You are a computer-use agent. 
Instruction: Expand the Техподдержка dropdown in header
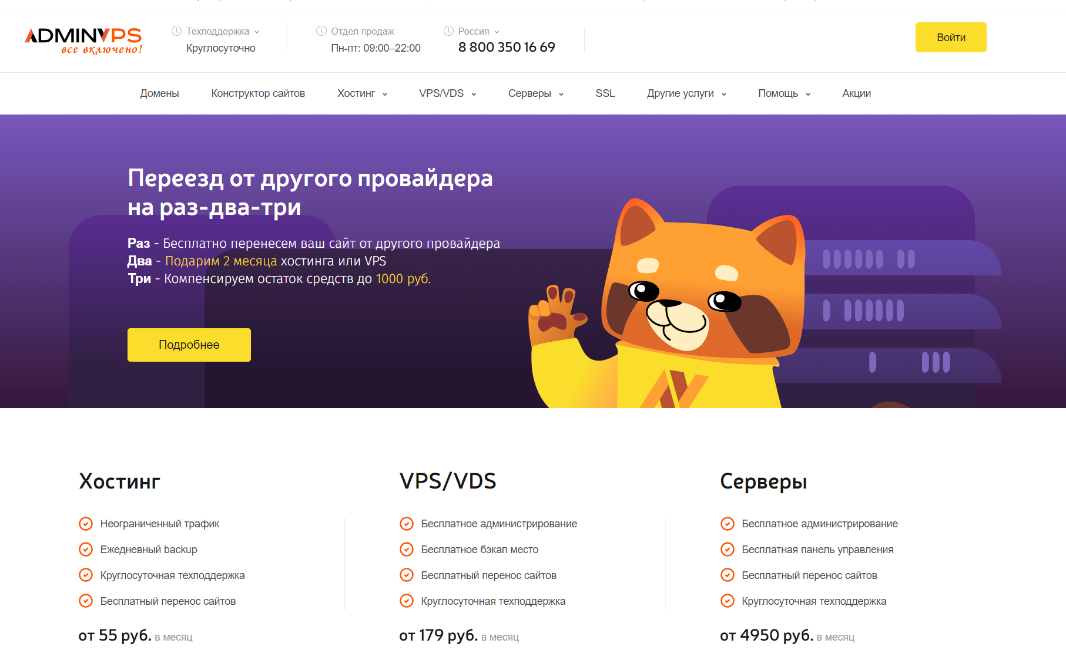[x=223, y=31]
